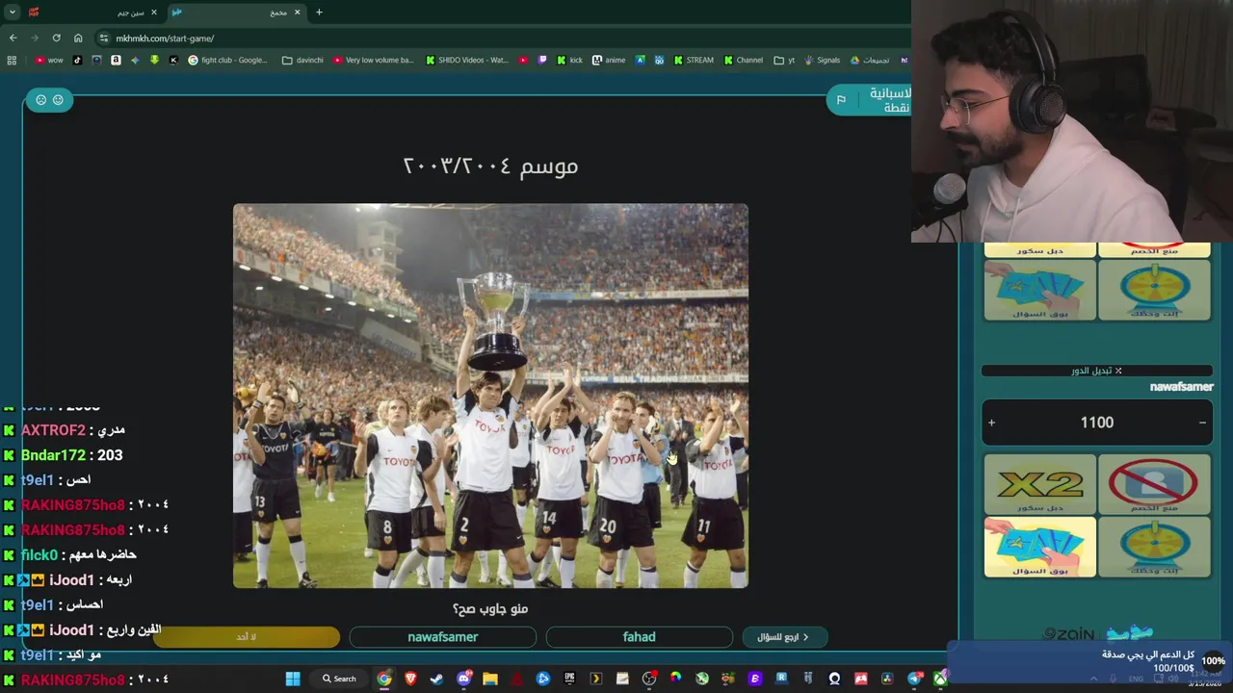
Task: Open the 'wow' YouTube bookmark
Action: tap(49, 60)
